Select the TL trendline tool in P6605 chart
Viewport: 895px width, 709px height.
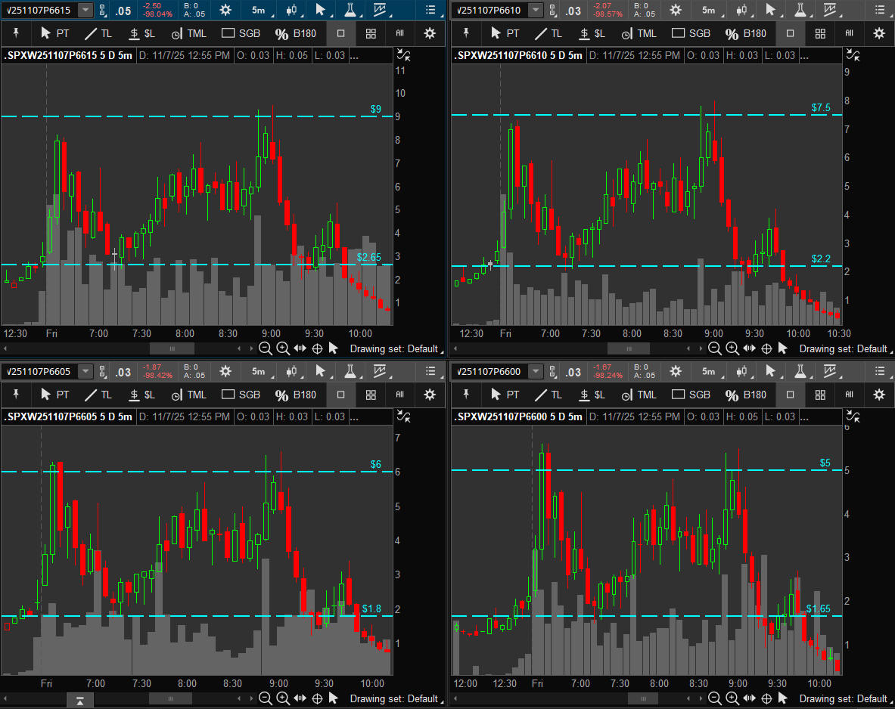tap(98, 395)
